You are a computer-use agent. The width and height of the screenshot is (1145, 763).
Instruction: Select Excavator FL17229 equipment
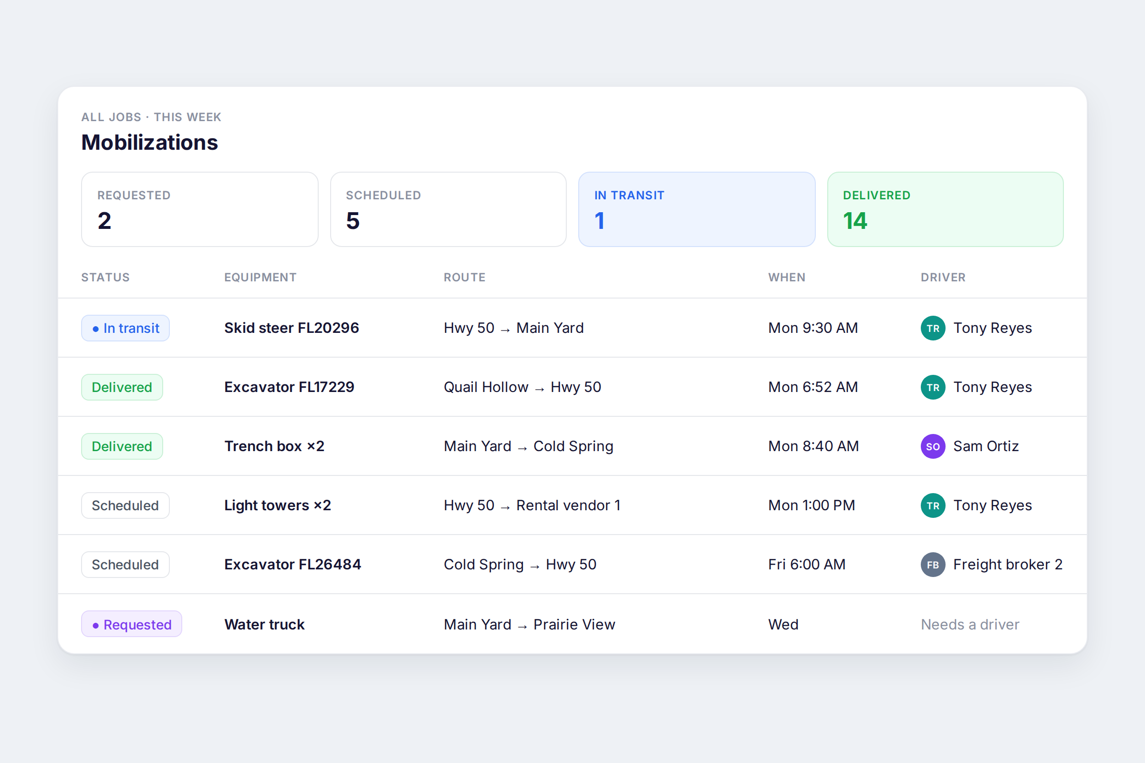[x=289, y=387]
